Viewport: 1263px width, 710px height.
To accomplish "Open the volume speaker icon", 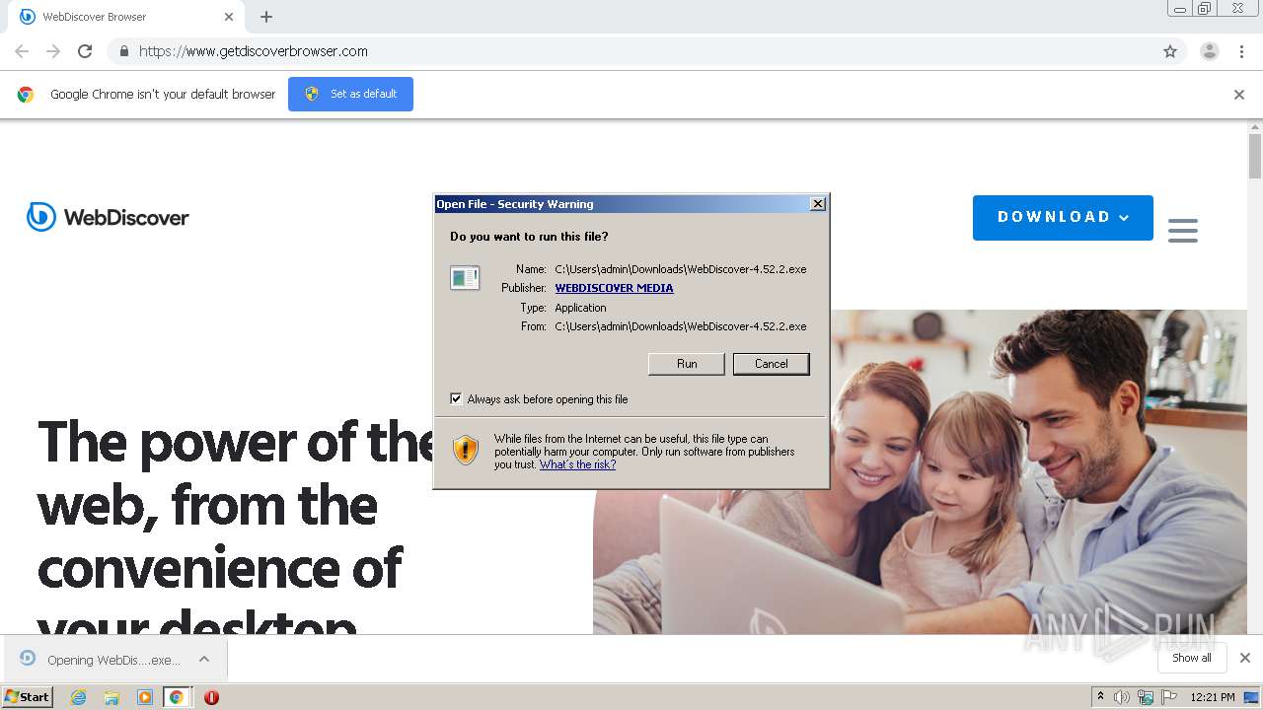I will click(1122, 697).
